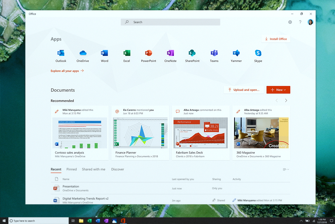This screenshot has width=335, height=224.
Task: Click the next arrow in Recommended carousel
Action: 286,100
